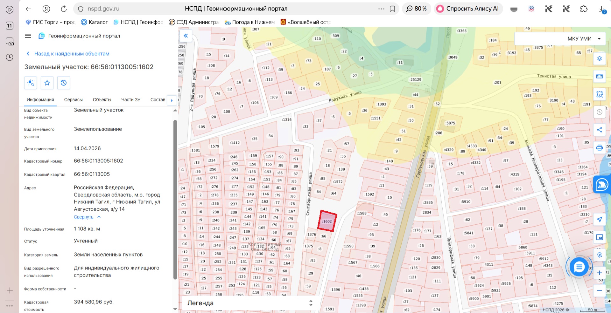
Task: Toggle the hamburger main menu
Action: (28, 36)
